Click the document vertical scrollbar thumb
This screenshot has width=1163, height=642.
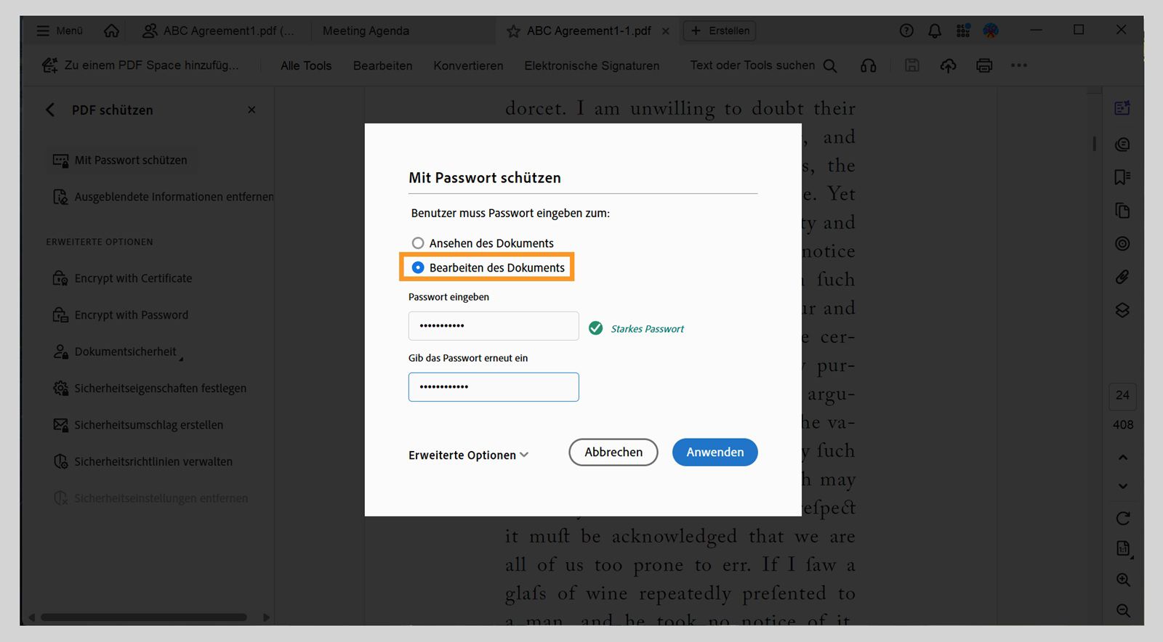[1094, 143]
